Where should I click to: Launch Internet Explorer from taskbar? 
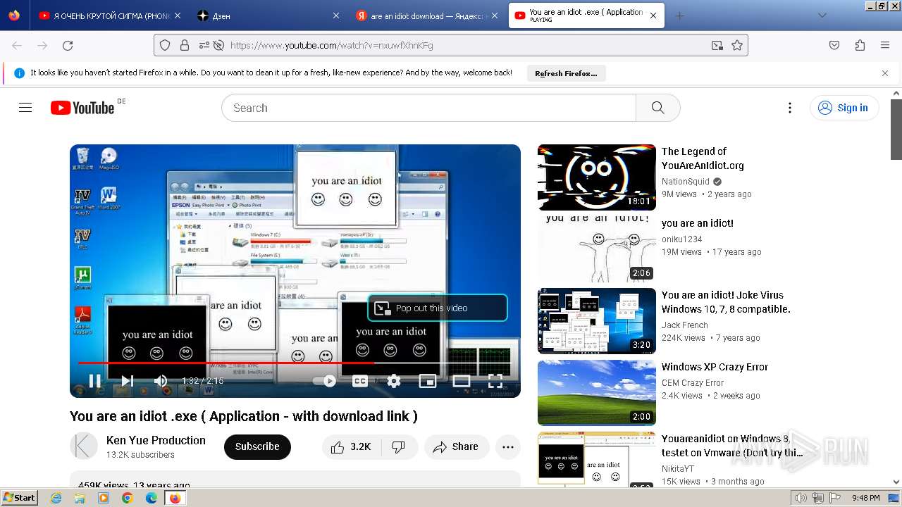(56, 498)
